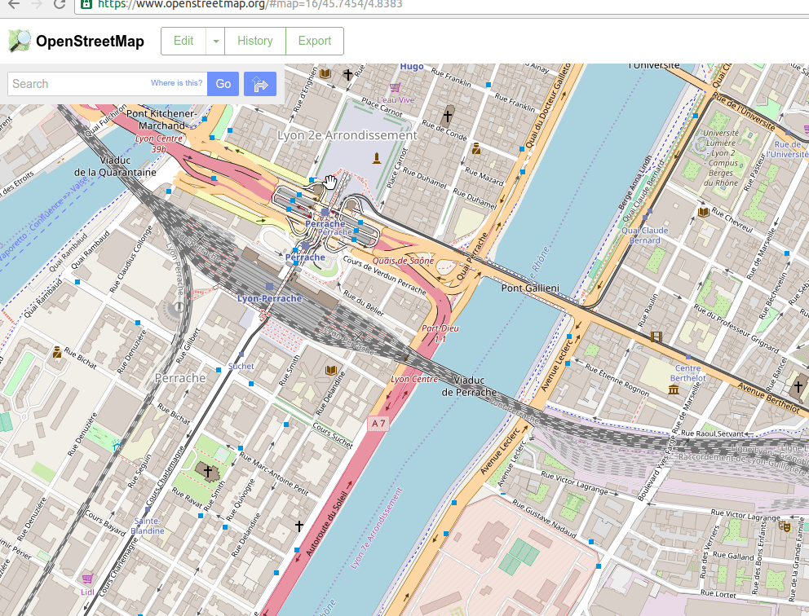Viewport: 809px width, 616px height.
Task: Click the 'Cours Suchet' street label
Action: pos(333,435)
